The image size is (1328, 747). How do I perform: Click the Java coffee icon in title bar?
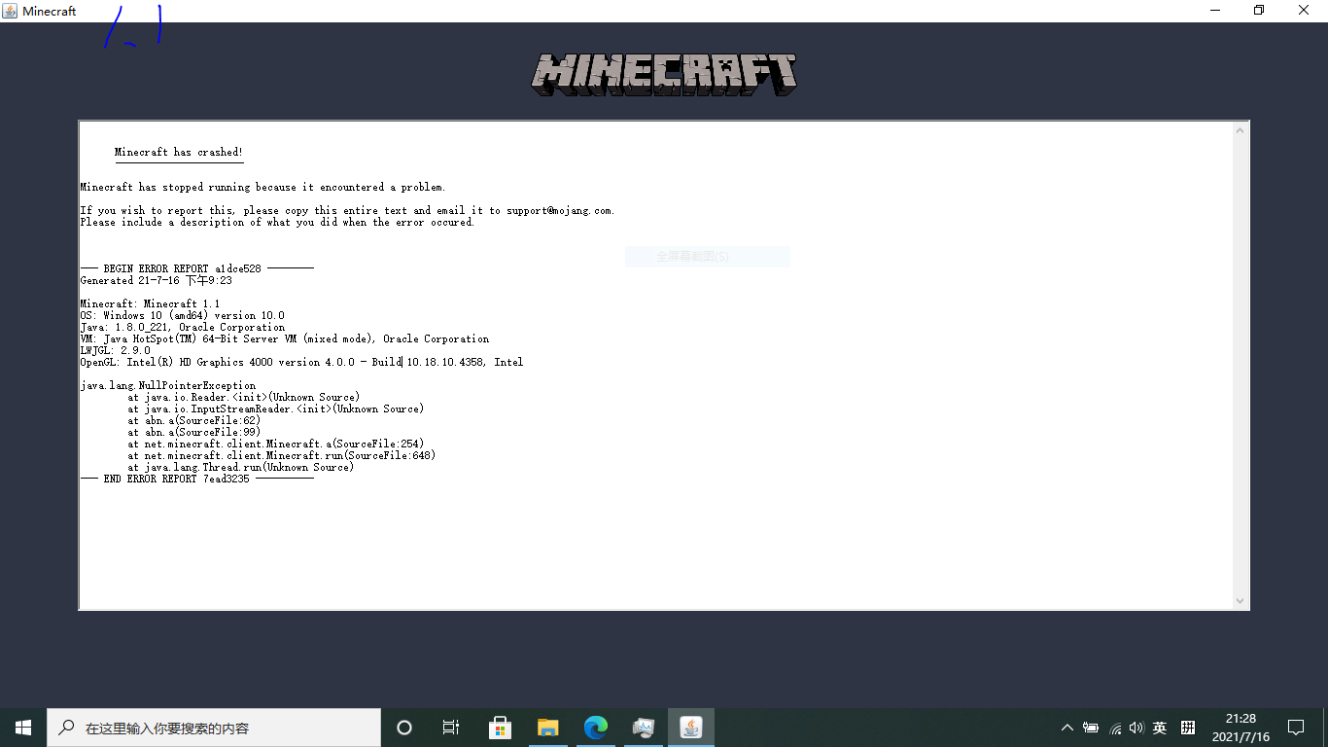click(10, 11)
